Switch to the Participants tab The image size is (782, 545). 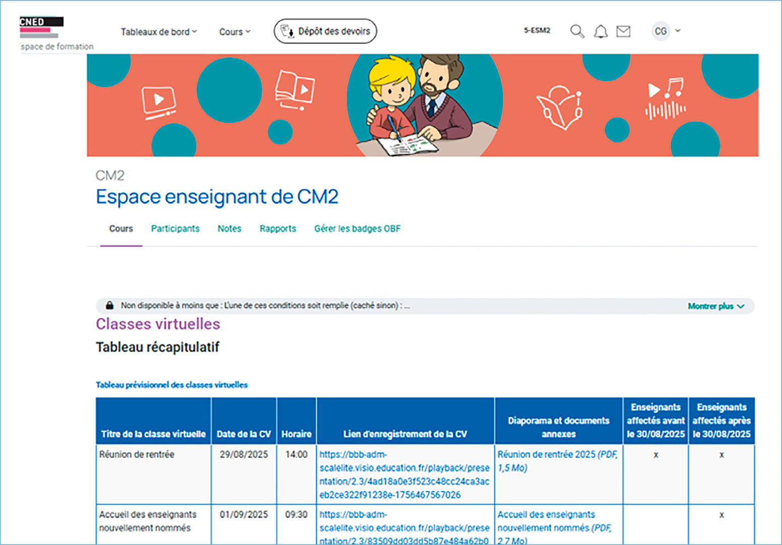[x=175, y=229]
